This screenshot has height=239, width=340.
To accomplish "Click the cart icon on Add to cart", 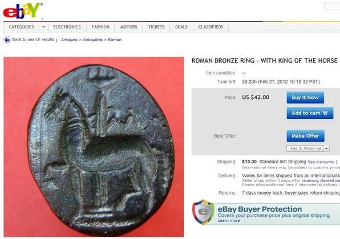I will [325, 113].
